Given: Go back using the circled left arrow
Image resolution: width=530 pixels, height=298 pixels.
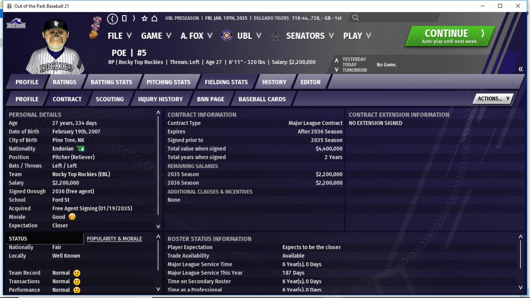Looking at the screenshot, I should (x=112, y=18).
